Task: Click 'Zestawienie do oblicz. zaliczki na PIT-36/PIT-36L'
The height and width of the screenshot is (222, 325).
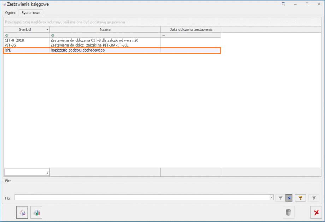Action: (x=89, y=45)
